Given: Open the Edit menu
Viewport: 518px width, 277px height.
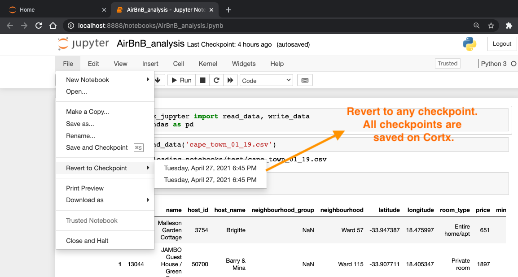Looking at the screenshot, I should (x=93, y=64).
